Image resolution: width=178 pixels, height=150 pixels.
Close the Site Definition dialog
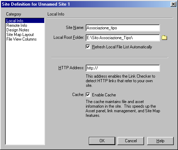tap(173, 4)
